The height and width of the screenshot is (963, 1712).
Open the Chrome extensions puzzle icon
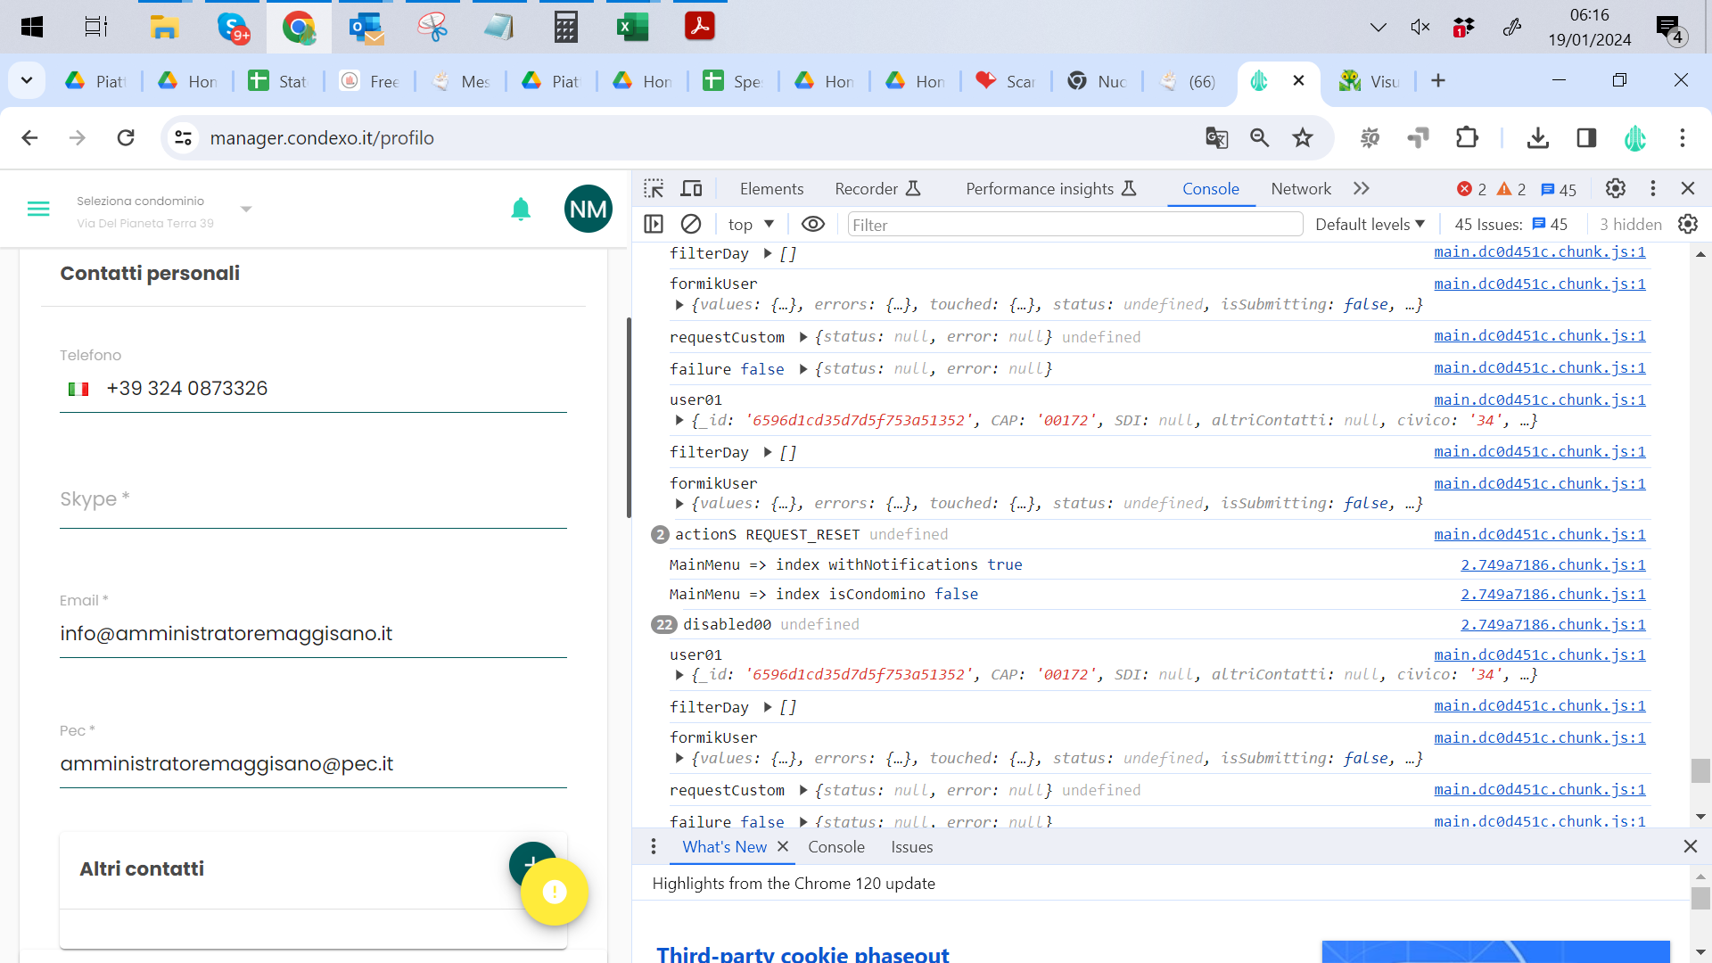[x=1466, y=138]
